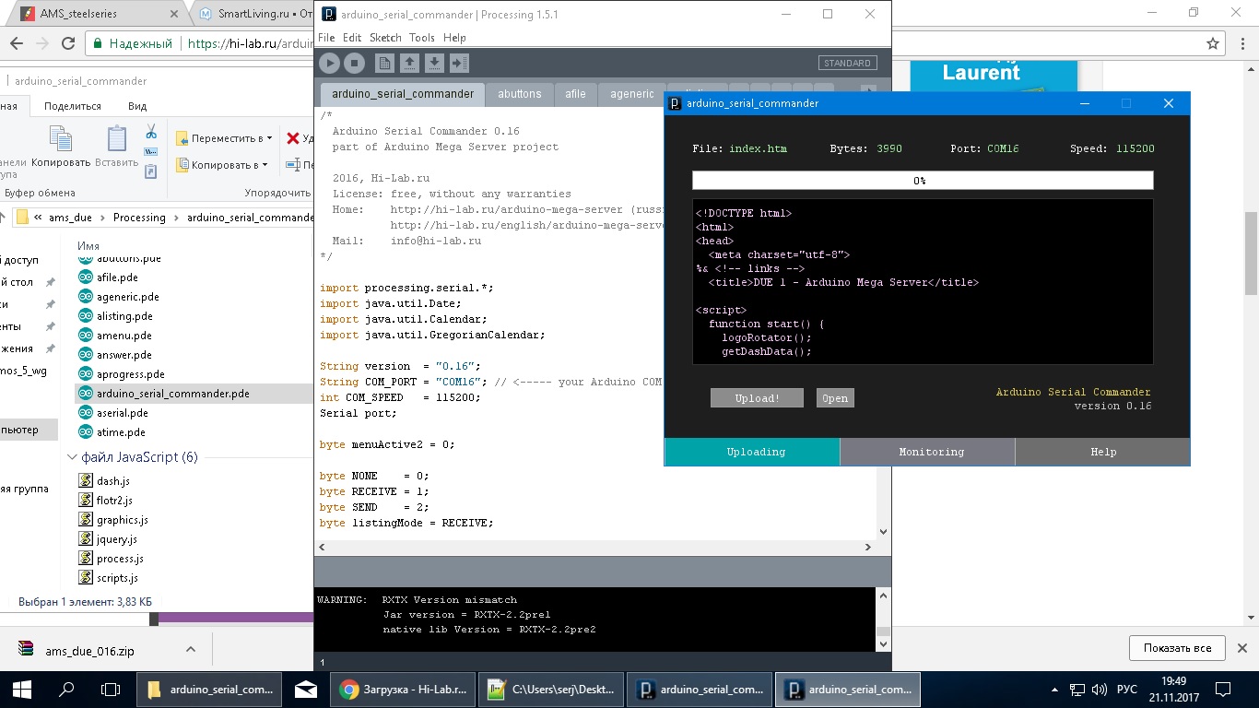Screen dimensions: 1259x708
Task: Switch to the Monitoring tab
Action: pyautogui.click(x=931, y=452)
